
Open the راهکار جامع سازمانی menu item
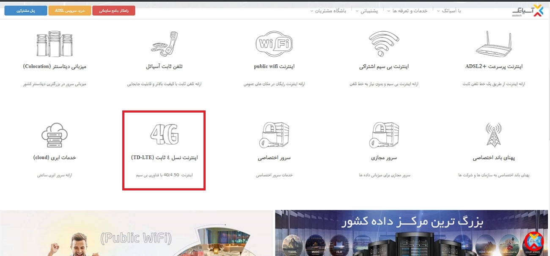pos(113,10)
